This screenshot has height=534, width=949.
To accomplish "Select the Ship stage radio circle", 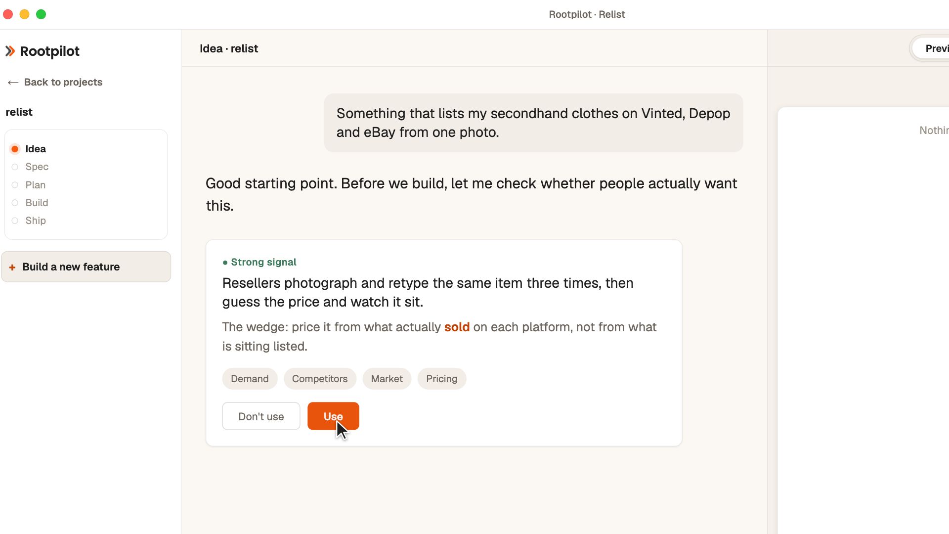I will [x=15, y=221].
